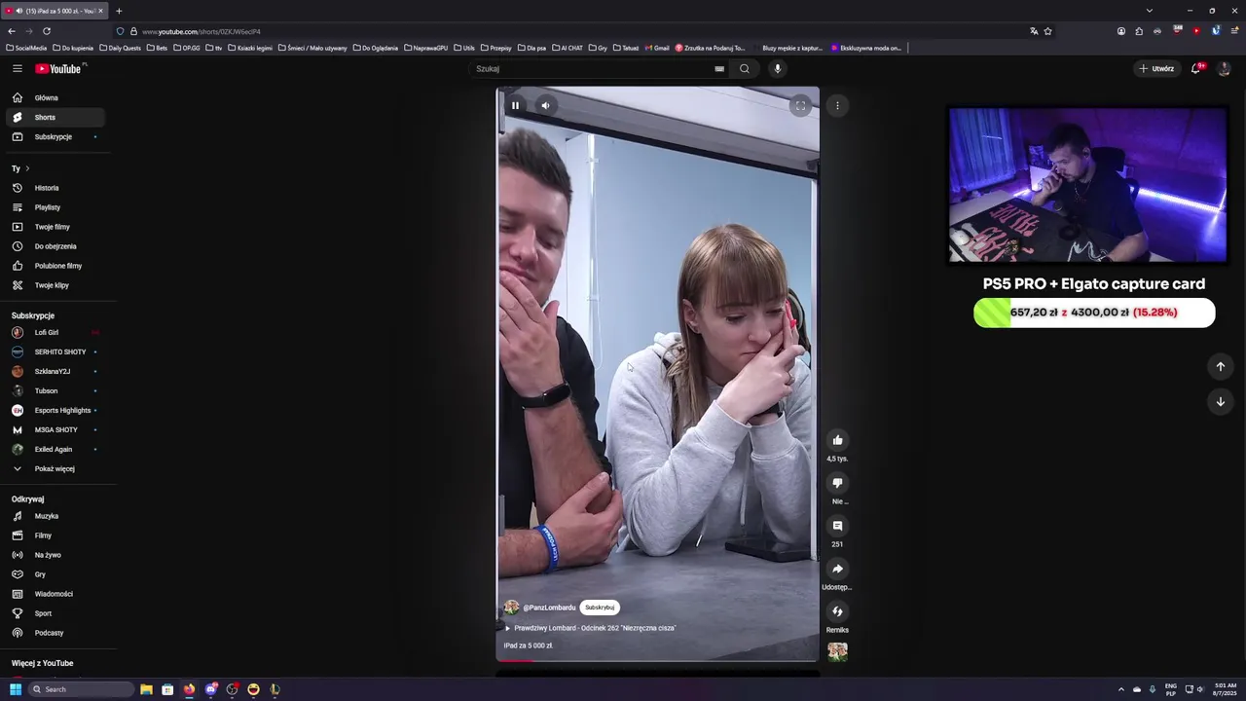
Task: Go back with the browser back arrow
Action: click(x=12, y=31)
